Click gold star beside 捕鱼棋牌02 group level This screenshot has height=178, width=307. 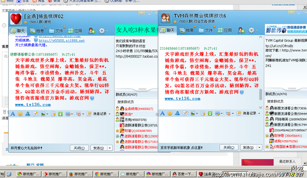click(25, 22)
